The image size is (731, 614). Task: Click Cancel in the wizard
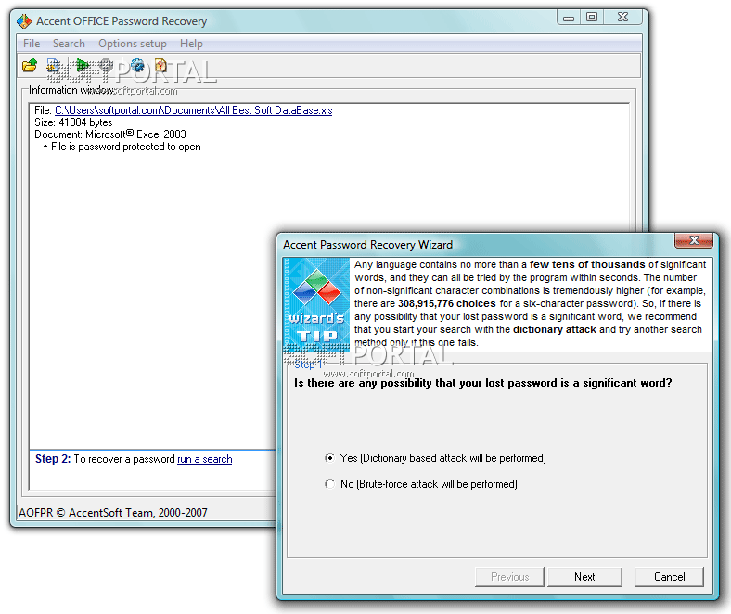(669, 577)
